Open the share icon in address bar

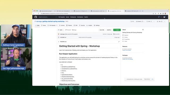point(153,13)
